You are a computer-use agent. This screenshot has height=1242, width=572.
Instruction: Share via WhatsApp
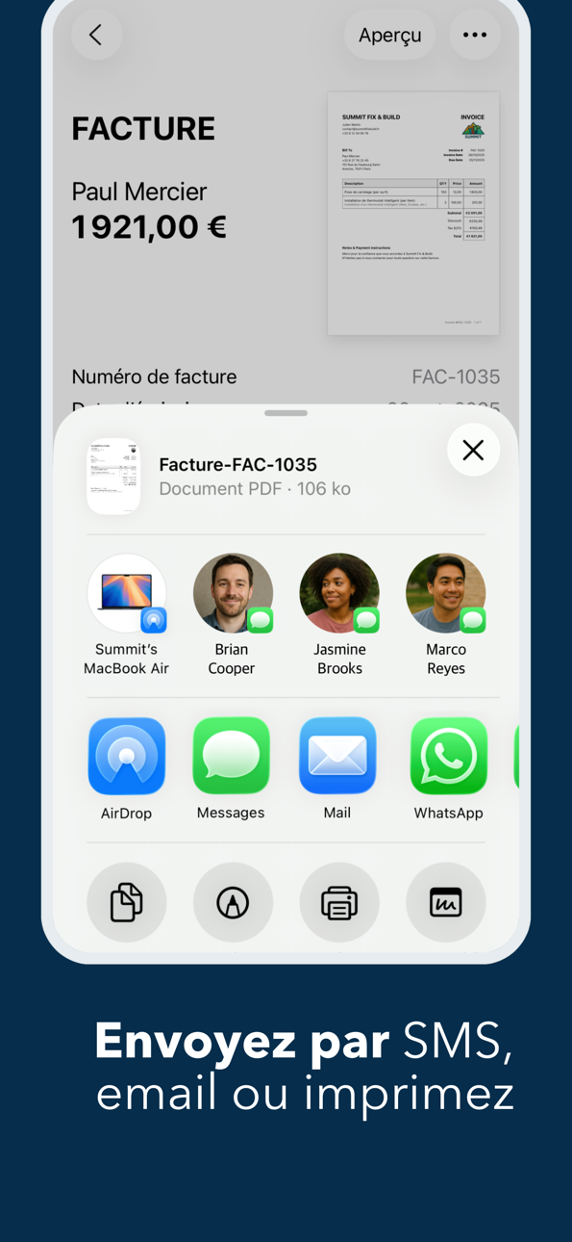click(448, 756)
